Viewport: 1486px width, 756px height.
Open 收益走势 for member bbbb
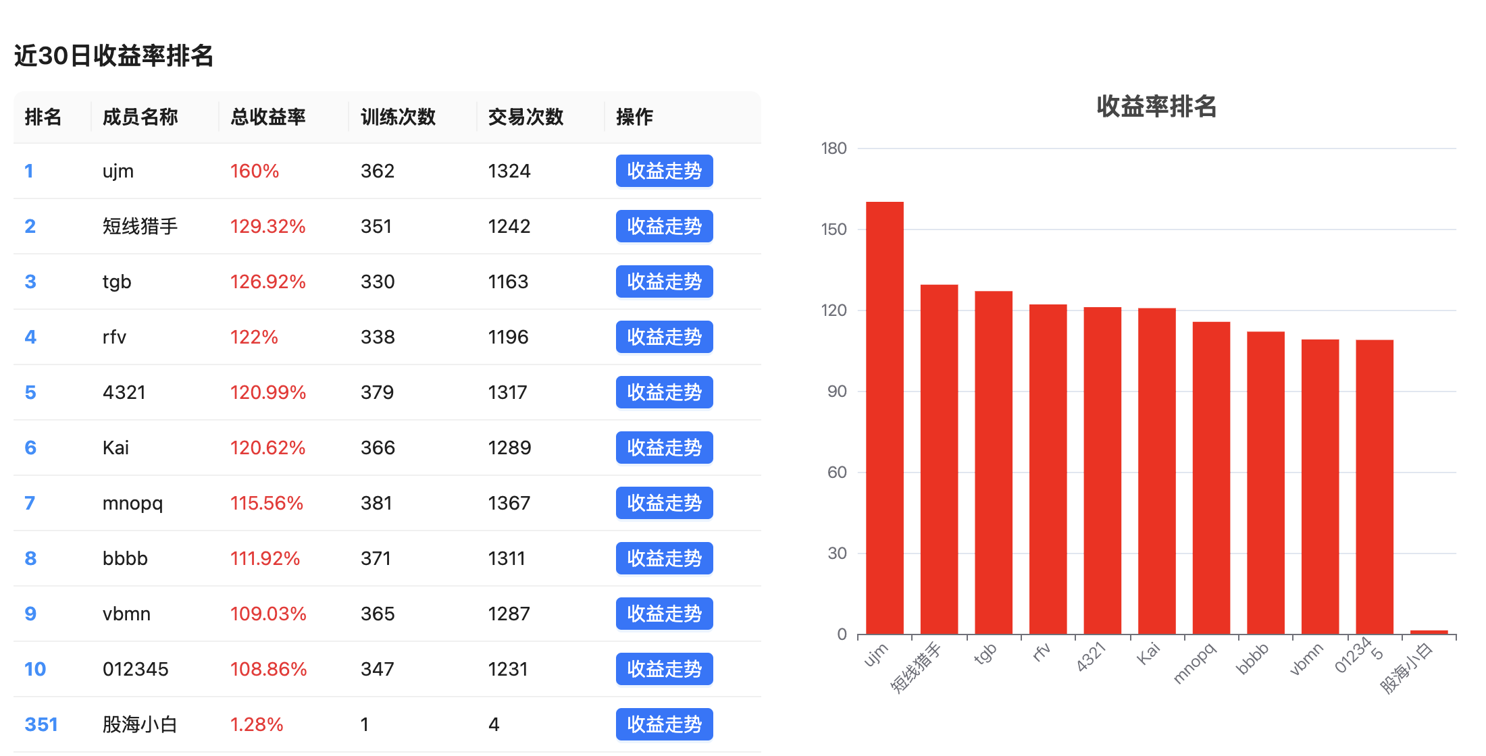(x=664, y=558)
